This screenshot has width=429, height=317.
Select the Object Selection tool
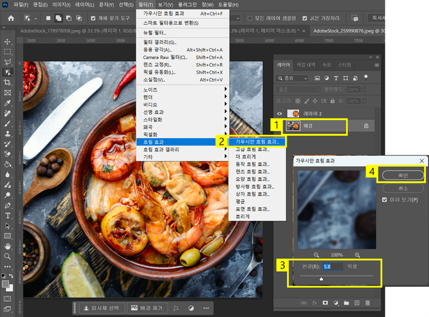point(7,72)
